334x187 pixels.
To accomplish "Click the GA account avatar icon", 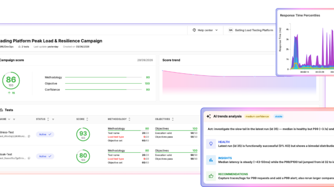I will (x=231, y=30).
